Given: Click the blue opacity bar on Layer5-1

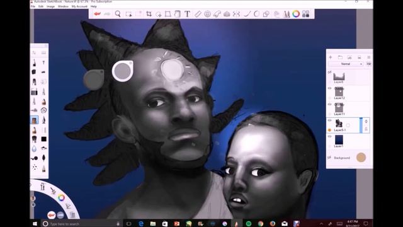Looking at the screenshot, I should tap(361, 125).
